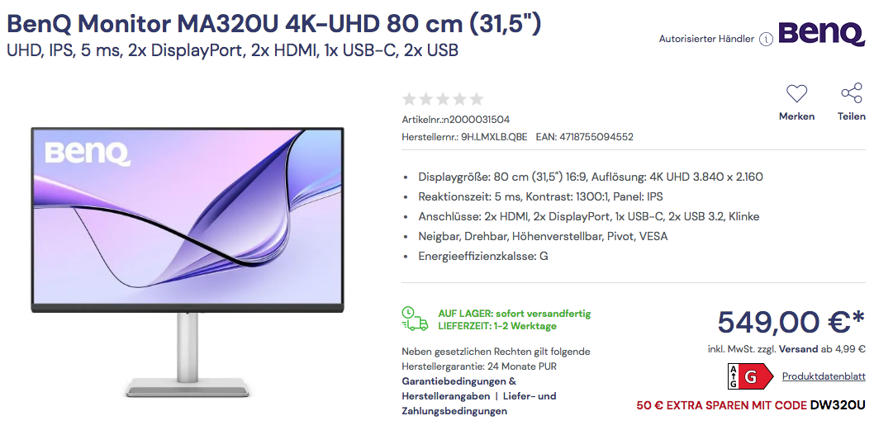Click the energy label G badge
The width and height of the screenshot is (874, 430).
tap(750, 376)
